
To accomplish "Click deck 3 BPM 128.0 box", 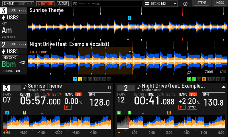I will [99, 100].
